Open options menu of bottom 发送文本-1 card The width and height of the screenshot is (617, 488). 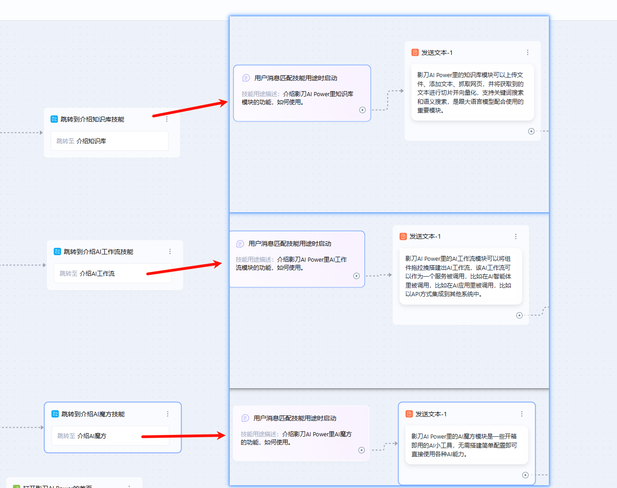[x=522, y=414]
